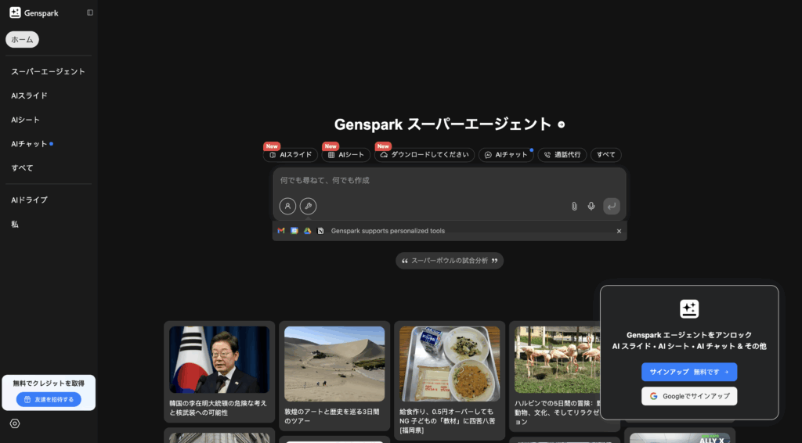The width and height of the screenshot is (802, 443).
Task: Click the 友達を招待する button
Action: (49, 400)
